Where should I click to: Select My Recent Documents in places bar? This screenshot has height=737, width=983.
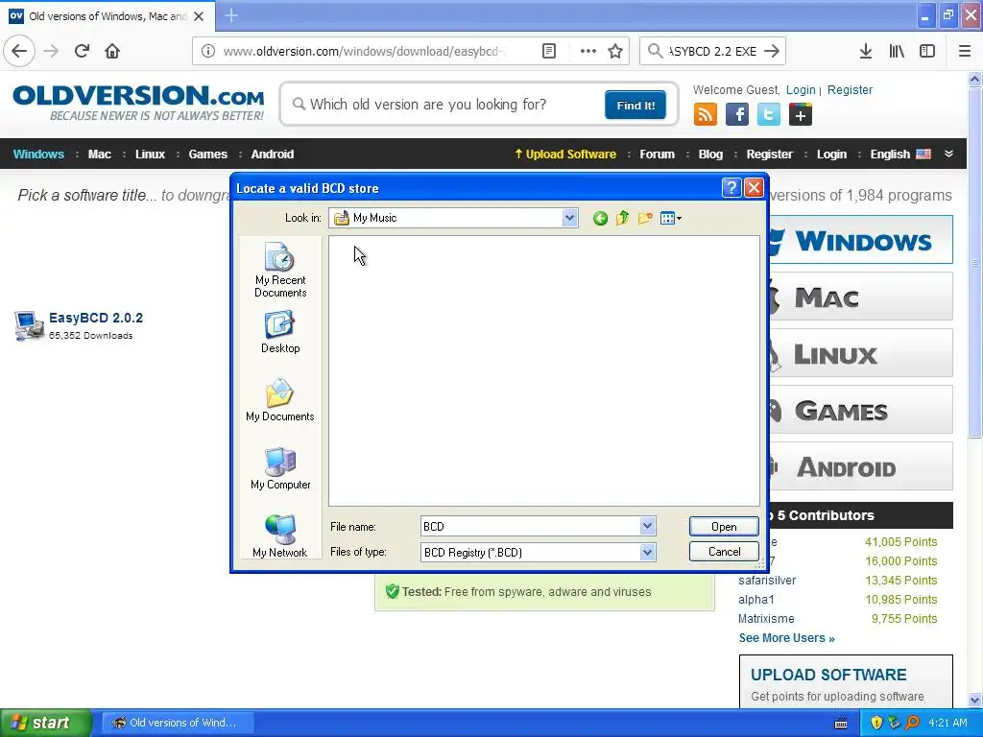point(280,271)
